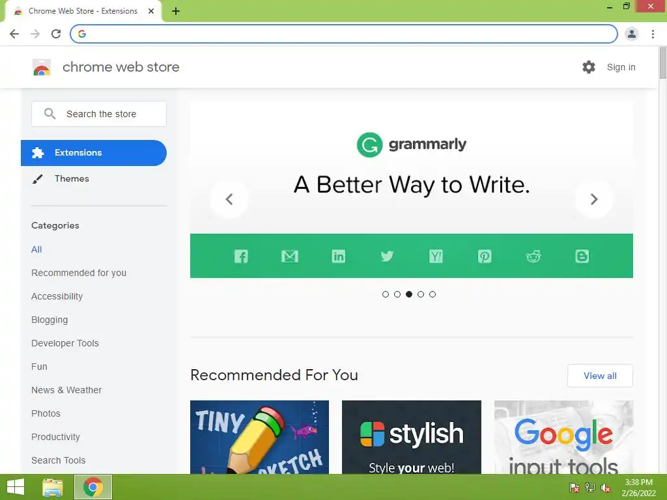
Task: Open the Developer Tools category
Action: [x=65, y=343]
